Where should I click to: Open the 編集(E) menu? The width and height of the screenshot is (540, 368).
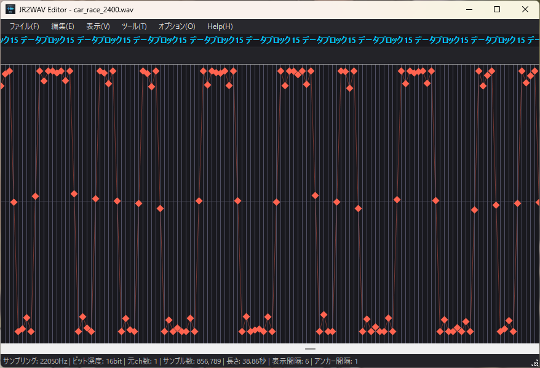(63, 26)
